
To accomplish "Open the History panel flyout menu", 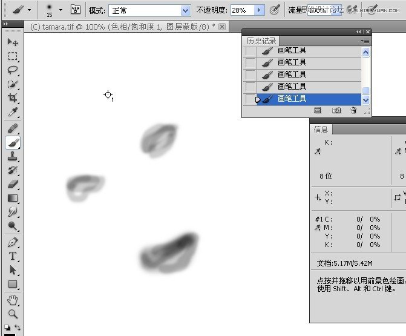I will (x=365, y=41).
